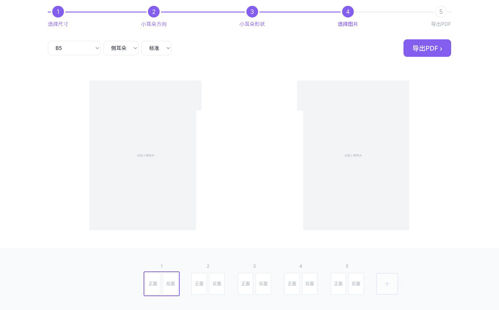The image size is (499, 310).
Task: Go to step 2 circle 小耳朵方向
Action: pos(154,12)
